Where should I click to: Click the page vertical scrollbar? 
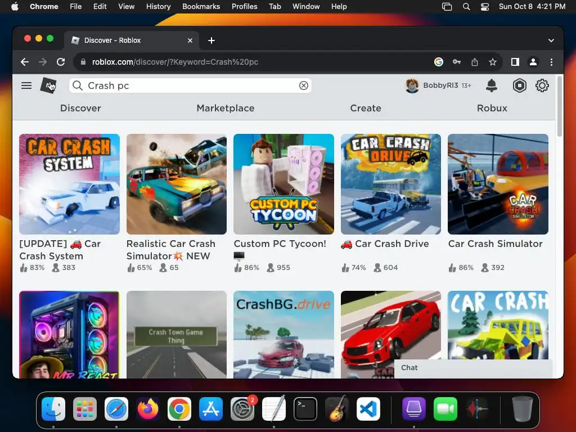(560, 106)
